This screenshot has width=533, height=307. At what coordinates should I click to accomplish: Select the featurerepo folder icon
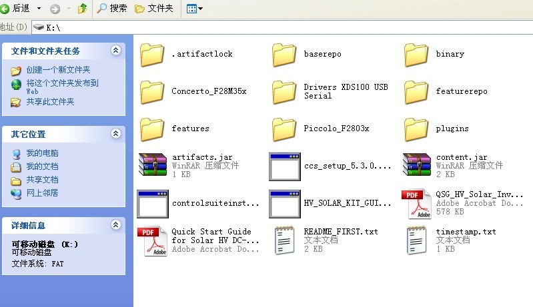(416, 92)
